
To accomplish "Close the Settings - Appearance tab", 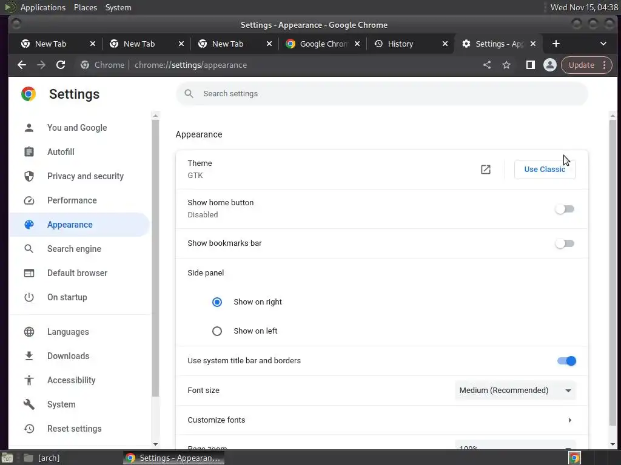I will (x=533, y=44).
